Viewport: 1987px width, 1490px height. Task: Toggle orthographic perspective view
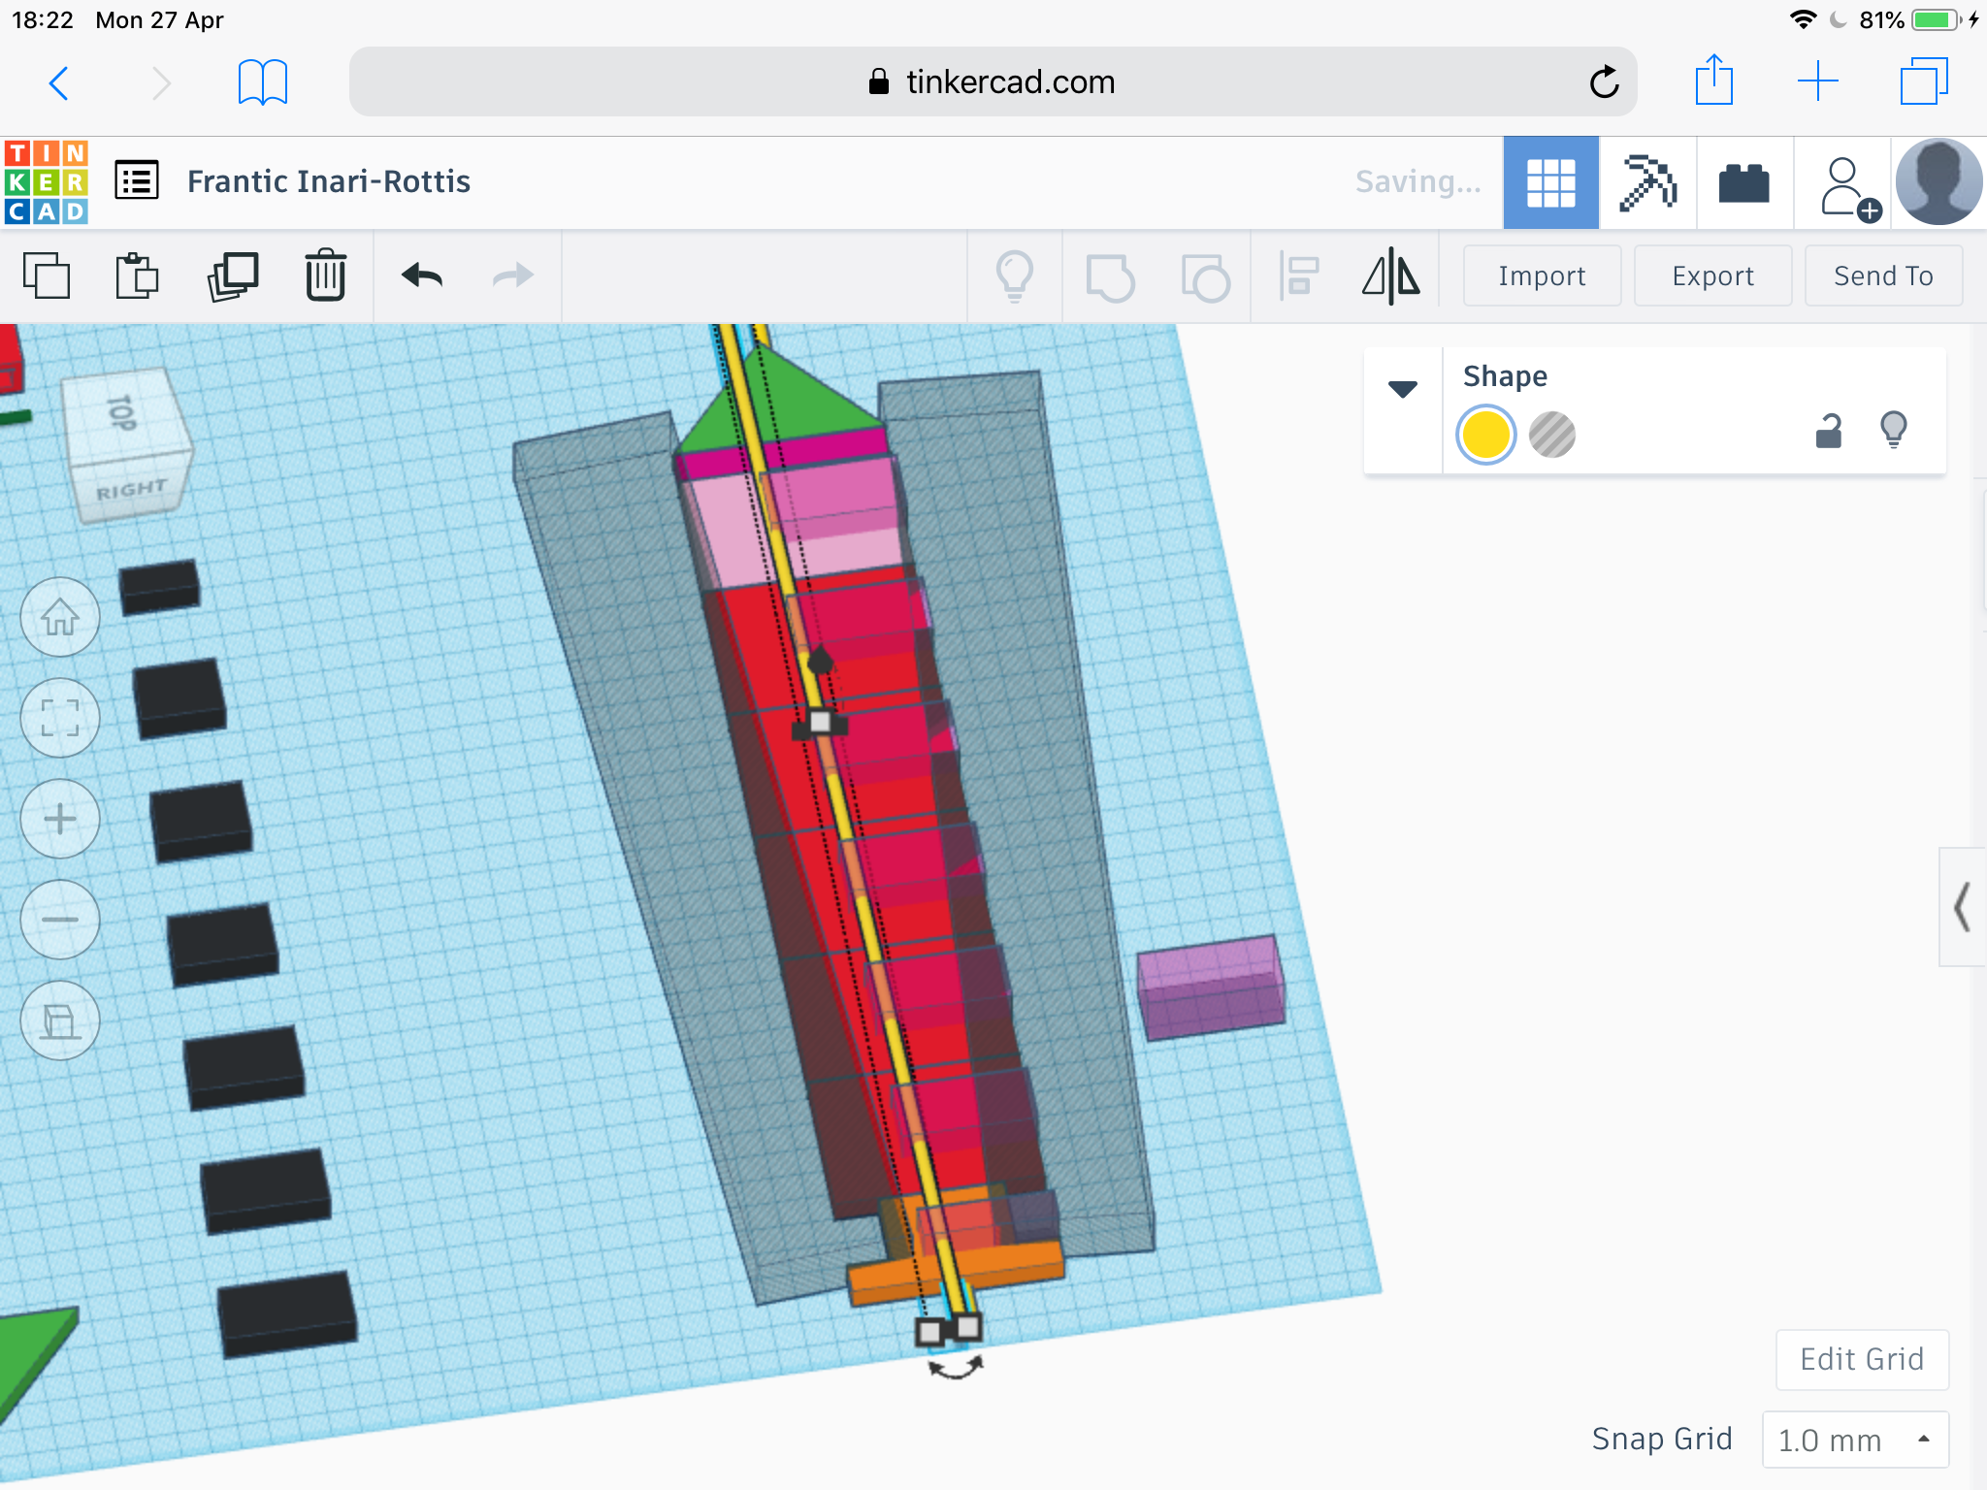(x=60, y=1020)
